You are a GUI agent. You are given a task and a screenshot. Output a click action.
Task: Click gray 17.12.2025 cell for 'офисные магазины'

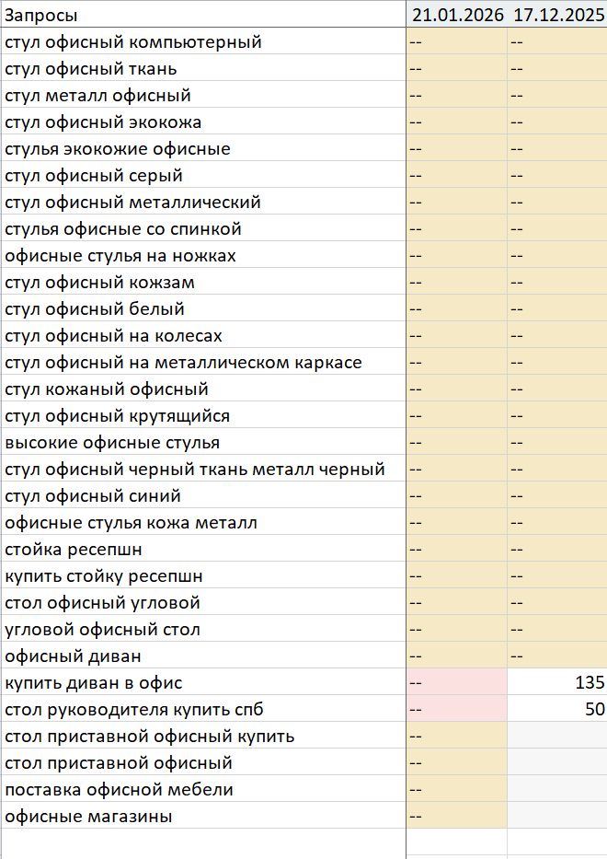point(557,817)
